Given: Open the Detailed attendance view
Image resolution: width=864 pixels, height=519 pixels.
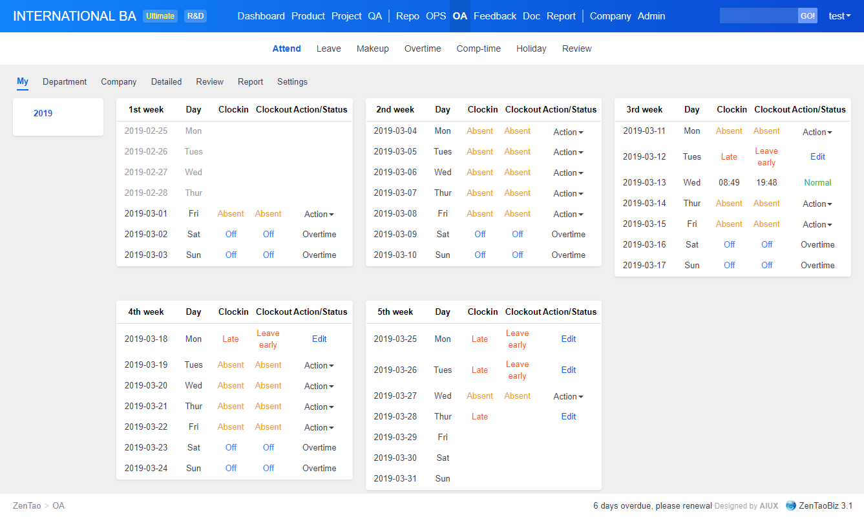Looking at the screenshot, I should (x=167, y=82).
